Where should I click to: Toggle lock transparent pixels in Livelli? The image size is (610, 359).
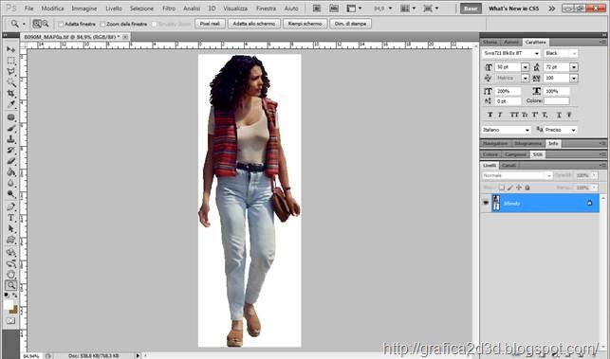point(502,188)
